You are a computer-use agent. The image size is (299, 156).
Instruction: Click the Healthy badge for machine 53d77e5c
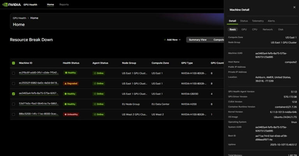(x=70, y=104)
